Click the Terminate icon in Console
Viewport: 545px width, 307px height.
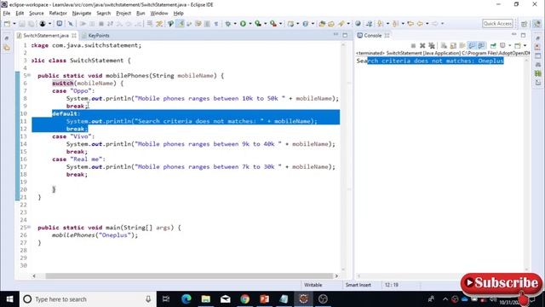click(413, 45)
